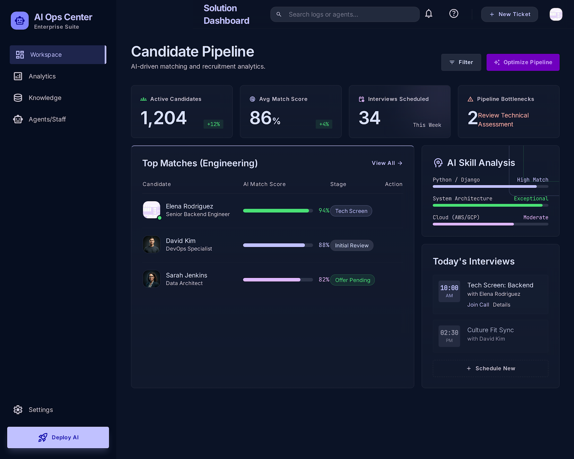Go to the Analytics section
574x459 pixels.
[58, 76]
